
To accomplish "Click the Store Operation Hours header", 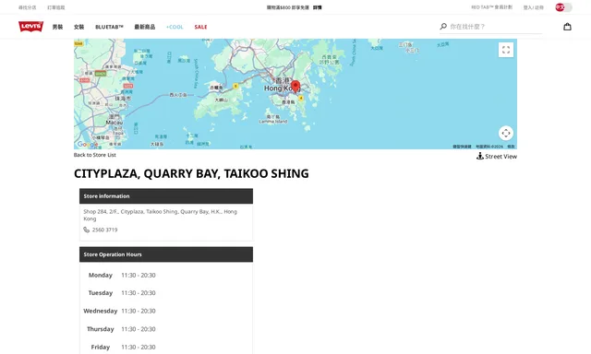I will coord(166,254).
